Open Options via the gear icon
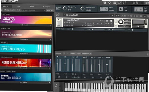Image resolution: width=149 pixels, height=92 pixels. (109, 3)
